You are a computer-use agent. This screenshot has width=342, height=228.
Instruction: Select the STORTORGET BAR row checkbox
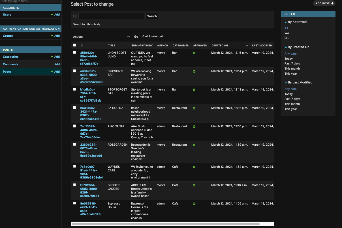(75, 89)
